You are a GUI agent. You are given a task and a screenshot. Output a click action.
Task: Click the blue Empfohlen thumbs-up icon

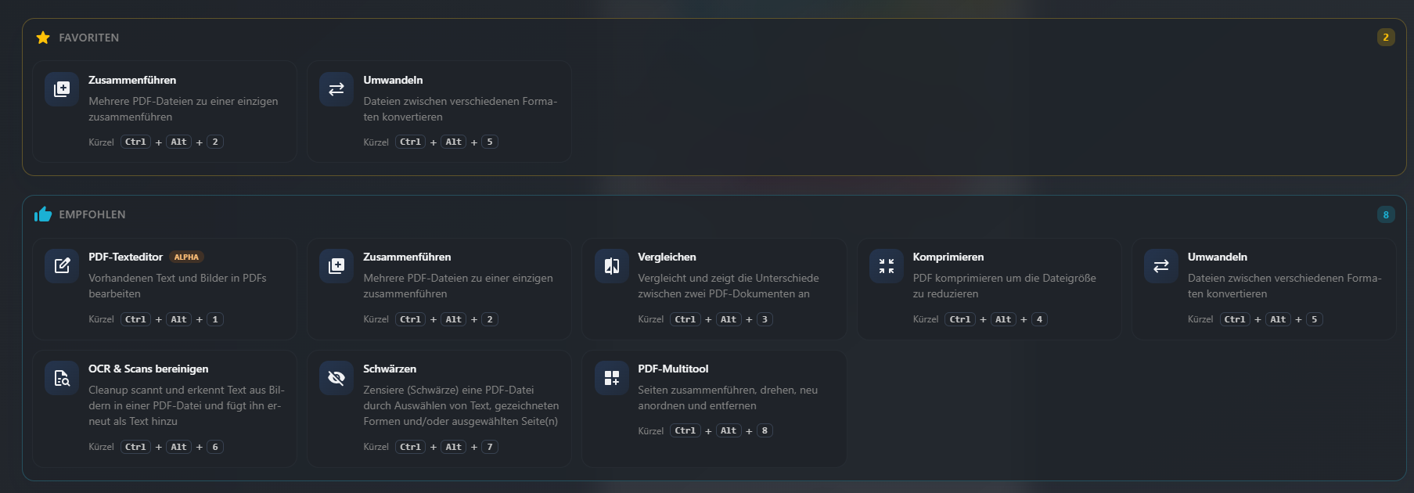click(x=43, y=214)
